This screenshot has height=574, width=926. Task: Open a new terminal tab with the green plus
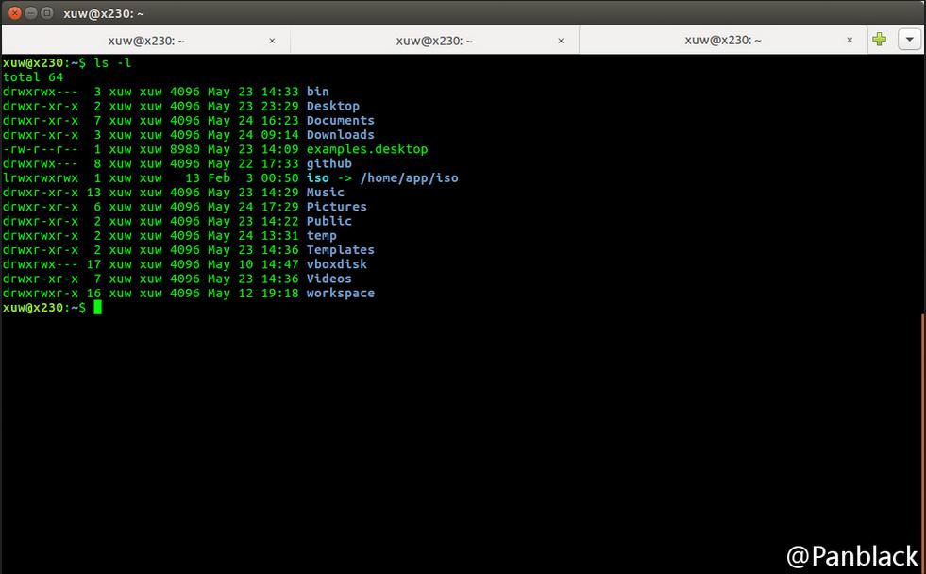(880, 40)
